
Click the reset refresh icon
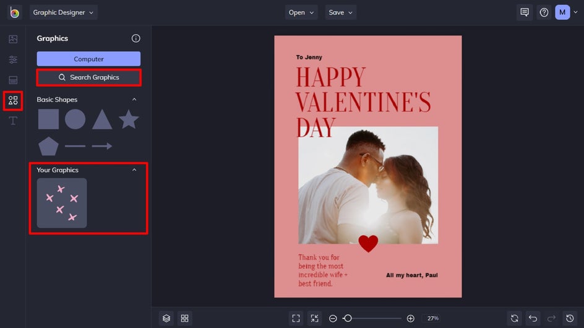pos(514,318)
